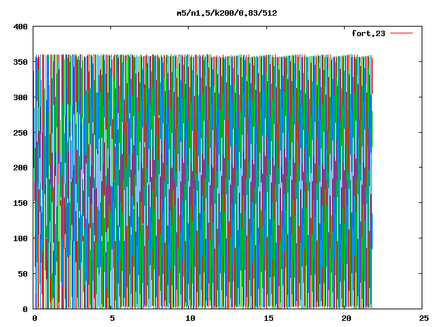Viewport: 436px width, 327px height.
Task: Click the y-axis label 150
Action: tap(20, 203)
